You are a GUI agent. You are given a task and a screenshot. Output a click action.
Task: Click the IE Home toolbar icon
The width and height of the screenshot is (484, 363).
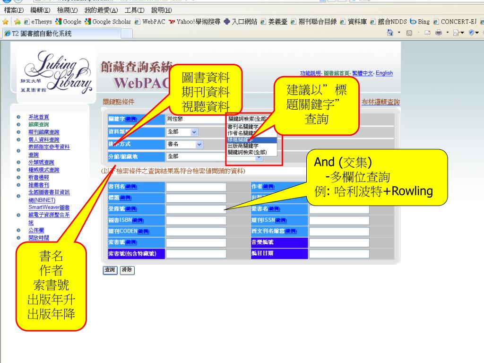click(390, 33)
